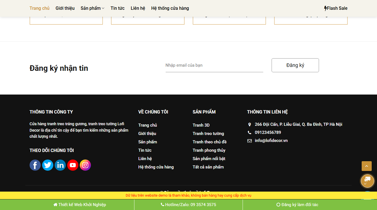Open Giới thiệu in top navigation

click(x=65, y=8)
